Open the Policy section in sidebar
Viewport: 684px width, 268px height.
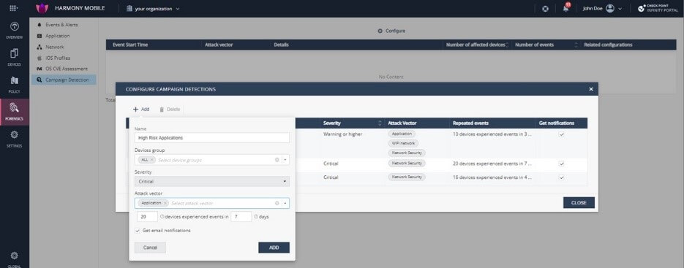(x=15, y=85)
